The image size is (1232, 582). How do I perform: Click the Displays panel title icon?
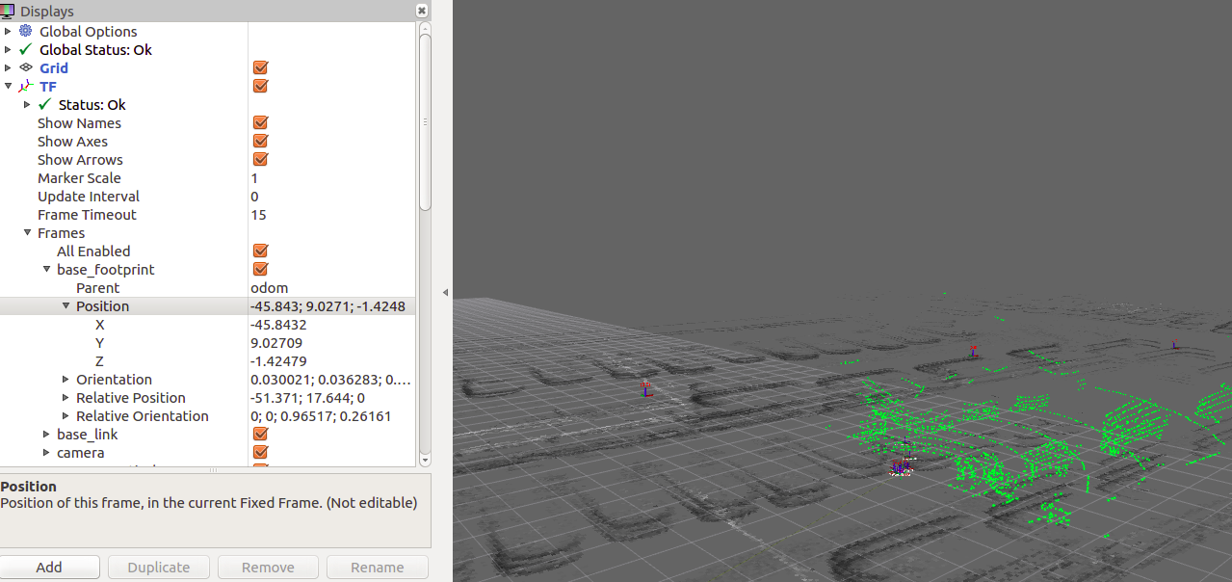pos(9,11)
